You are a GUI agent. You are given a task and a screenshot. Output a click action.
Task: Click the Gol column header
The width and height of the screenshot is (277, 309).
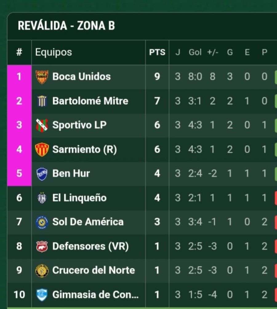195,52
